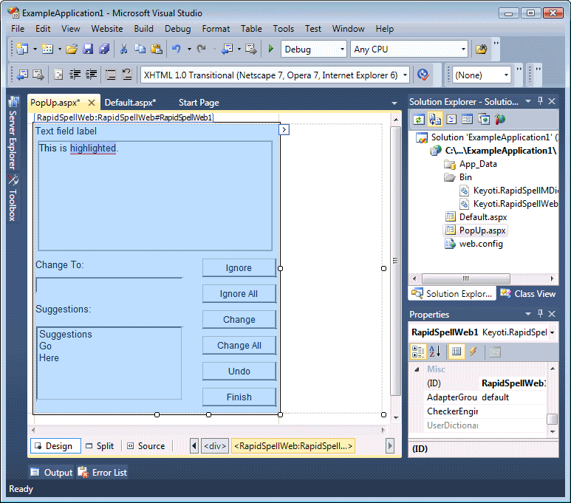Click the Redo arrow icon

click(201, 49)
